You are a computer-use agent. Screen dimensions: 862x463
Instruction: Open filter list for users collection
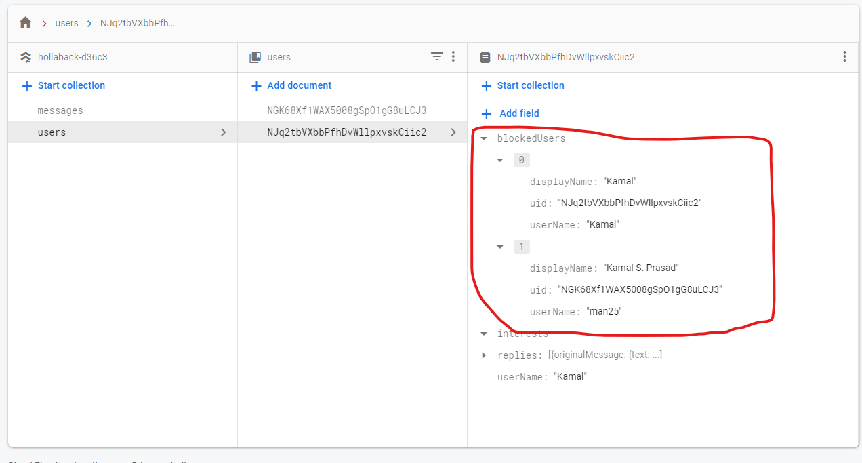click(437, 56)
